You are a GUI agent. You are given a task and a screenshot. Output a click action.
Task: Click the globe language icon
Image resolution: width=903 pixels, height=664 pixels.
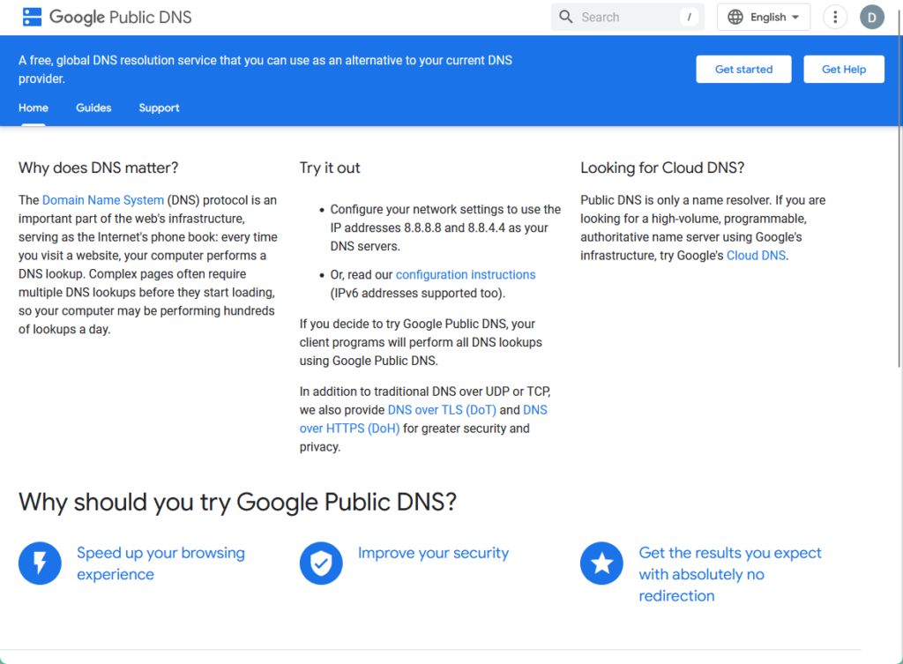pos(735,17)
